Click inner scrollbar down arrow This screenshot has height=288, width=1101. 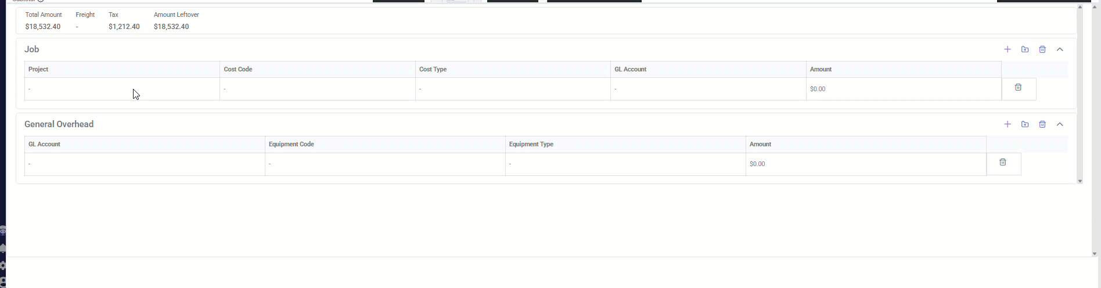click(1080, 181)
